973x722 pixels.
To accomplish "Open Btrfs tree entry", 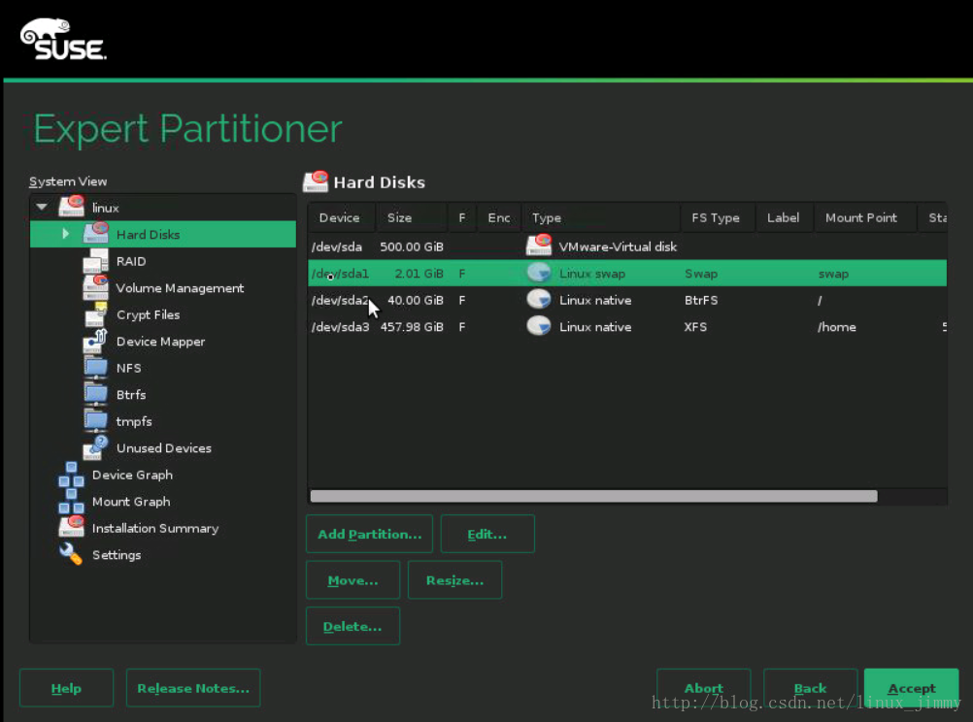I will point(131,395).
